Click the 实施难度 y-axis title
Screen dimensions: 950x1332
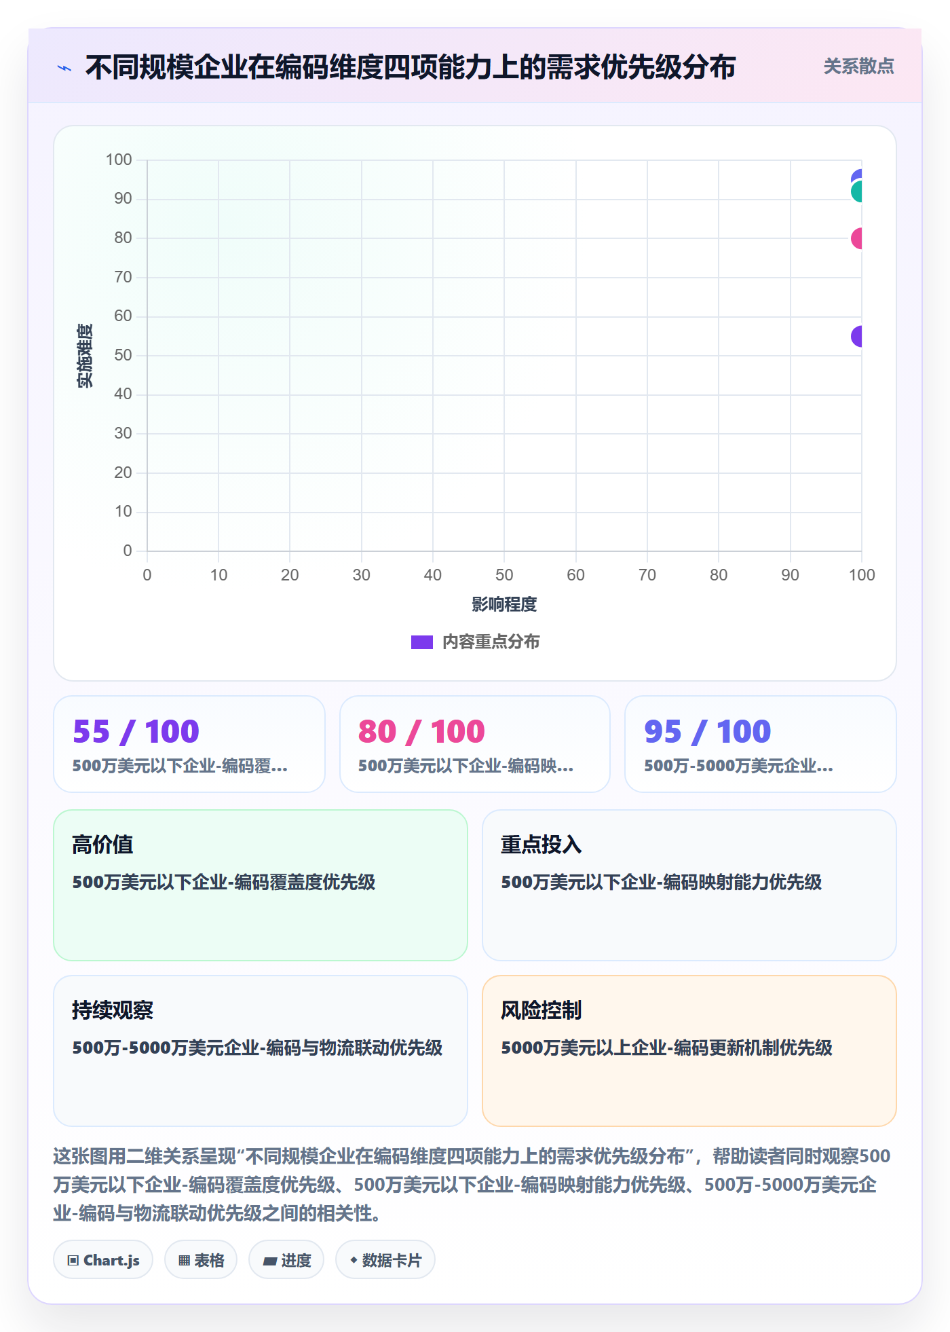(85, 356)
